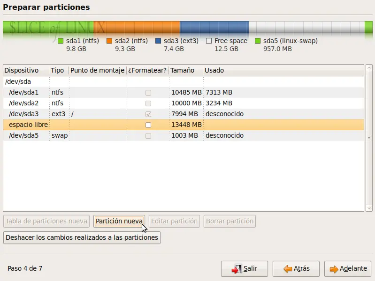Toggle format checkbox for /dev/sda3
Viewport: 375px width, 281px height.
148,114
